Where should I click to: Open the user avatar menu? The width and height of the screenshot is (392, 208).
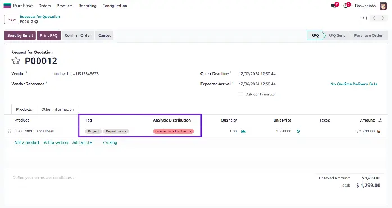[383, 6]
